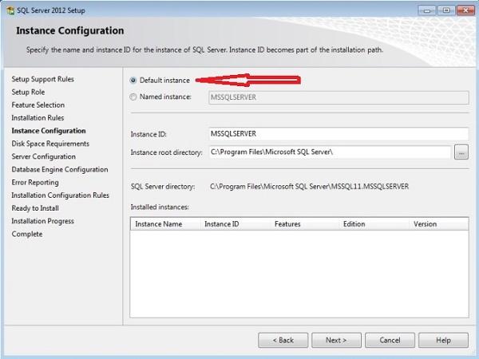The height and width of the screenshot is (359, 479).
Task: Select the Named instance radio button
Action: [x=133, y=97]
